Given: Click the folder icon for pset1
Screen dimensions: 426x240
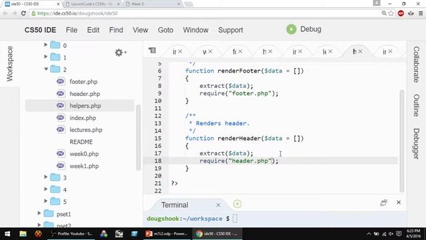Looking at the screenshot, I should click(49, 213).
